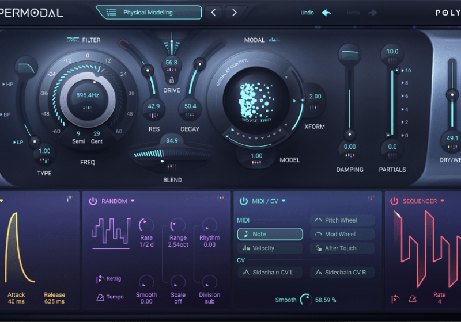Open the Physical Modeling preset menu
This screenshot has height=322, width=461.
tap(149, 13)
